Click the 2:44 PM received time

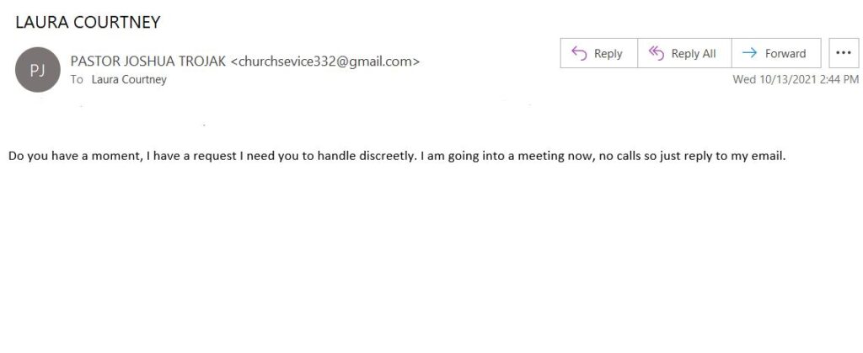click(x=839, y=80)
